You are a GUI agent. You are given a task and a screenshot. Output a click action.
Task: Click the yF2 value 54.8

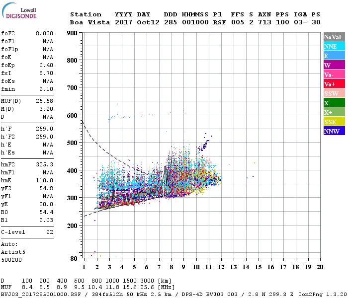click(x=46, y=188)
